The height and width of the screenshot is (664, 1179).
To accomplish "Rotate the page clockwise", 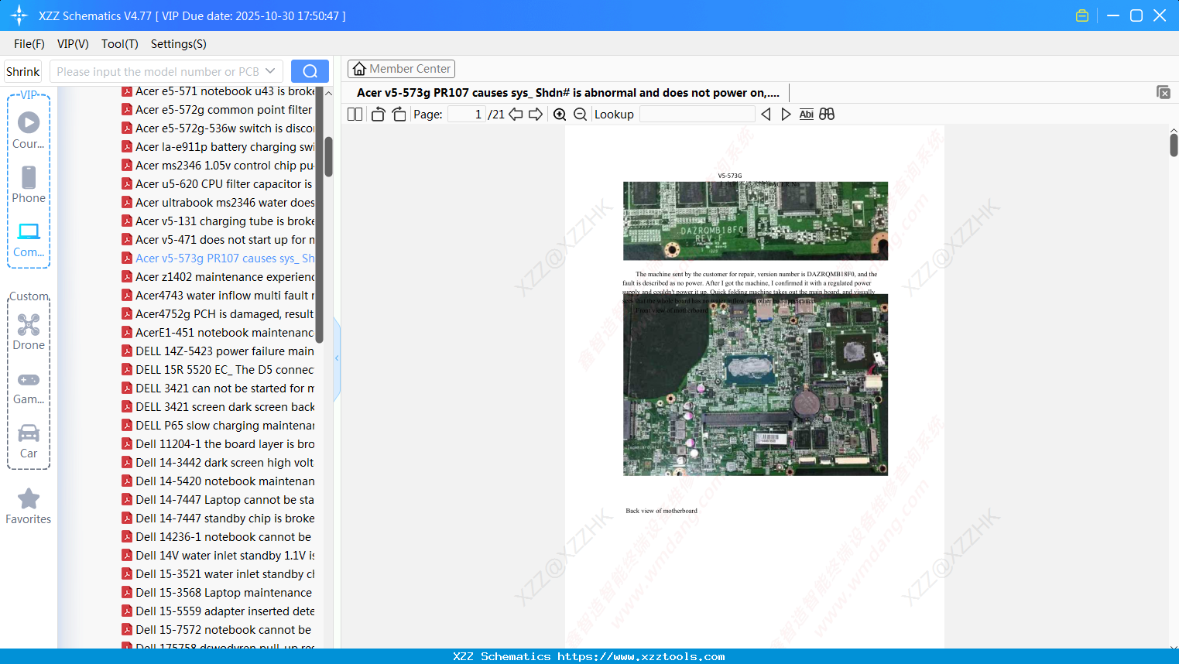I will [399, 115].
